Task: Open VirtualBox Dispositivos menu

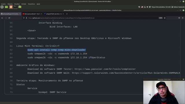Action: (32, 4)
